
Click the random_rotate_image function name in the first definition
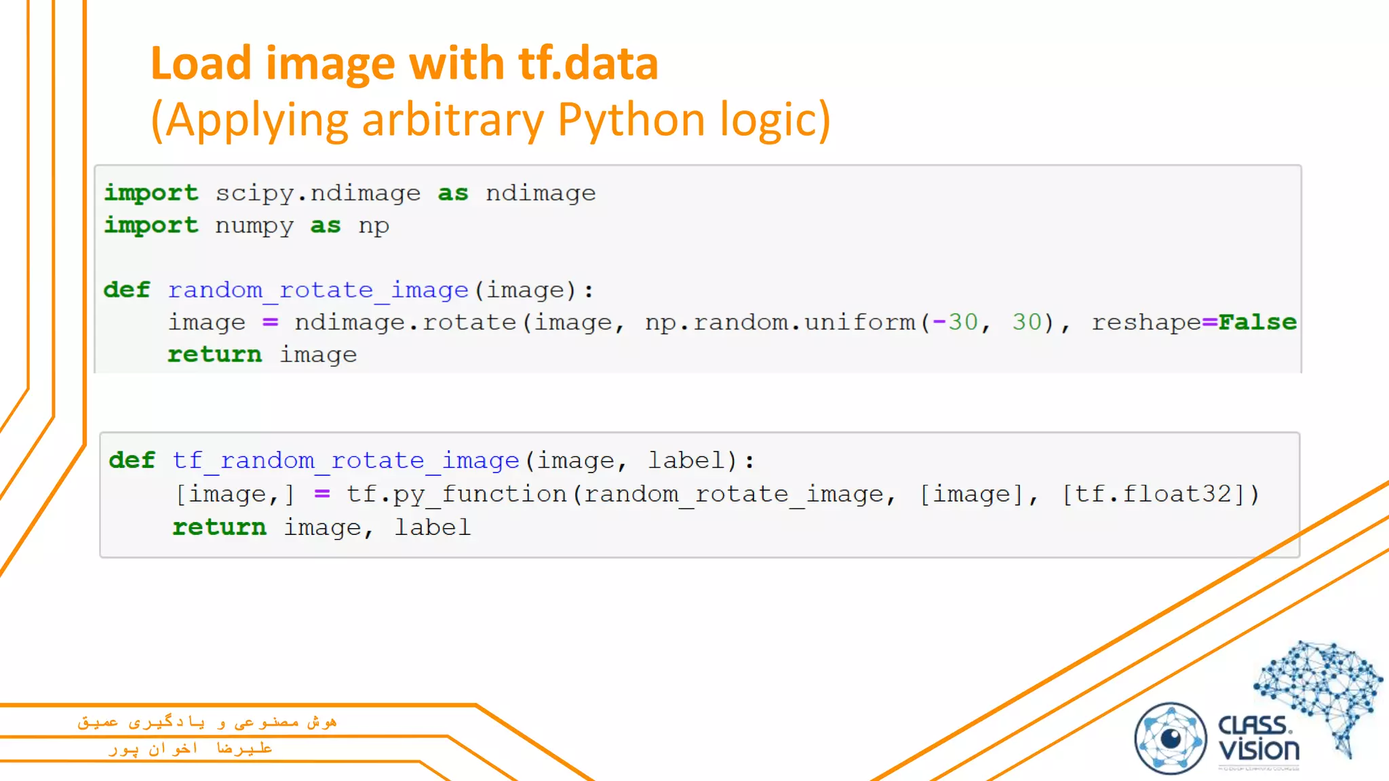(317, 290)
